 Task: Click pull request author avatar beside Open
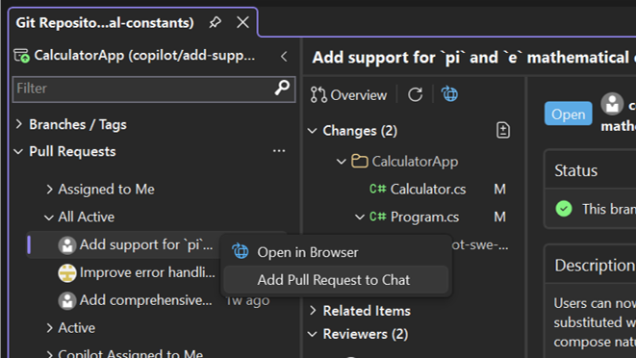click(x=612, y=104)
